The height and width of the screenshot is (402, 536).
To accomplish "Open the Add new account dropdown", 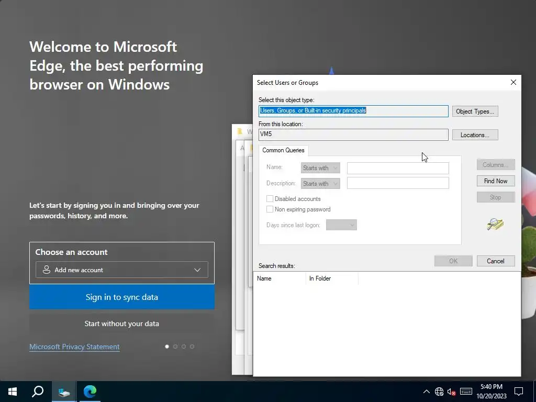I will click(121, 270).
